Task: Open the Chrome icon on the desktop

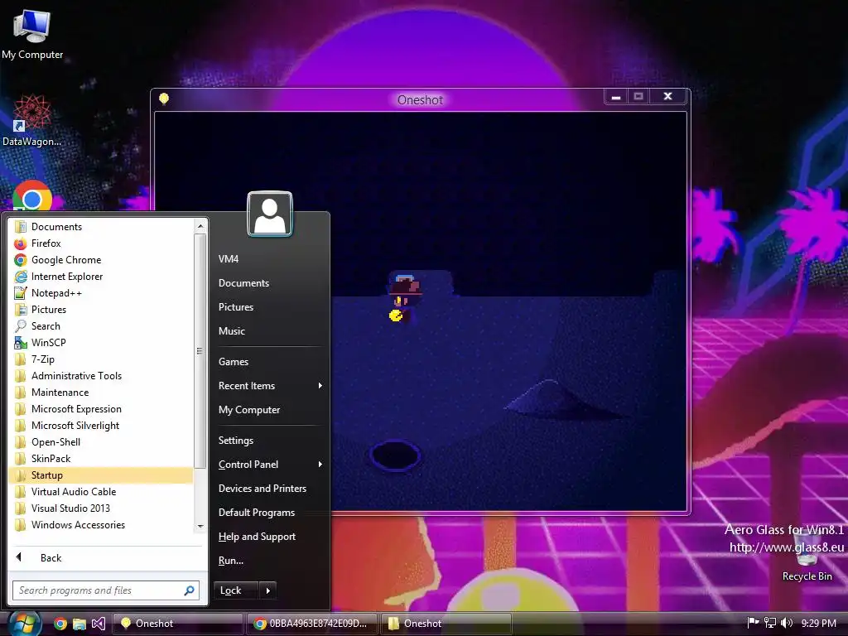Action: tap(32, 195)
